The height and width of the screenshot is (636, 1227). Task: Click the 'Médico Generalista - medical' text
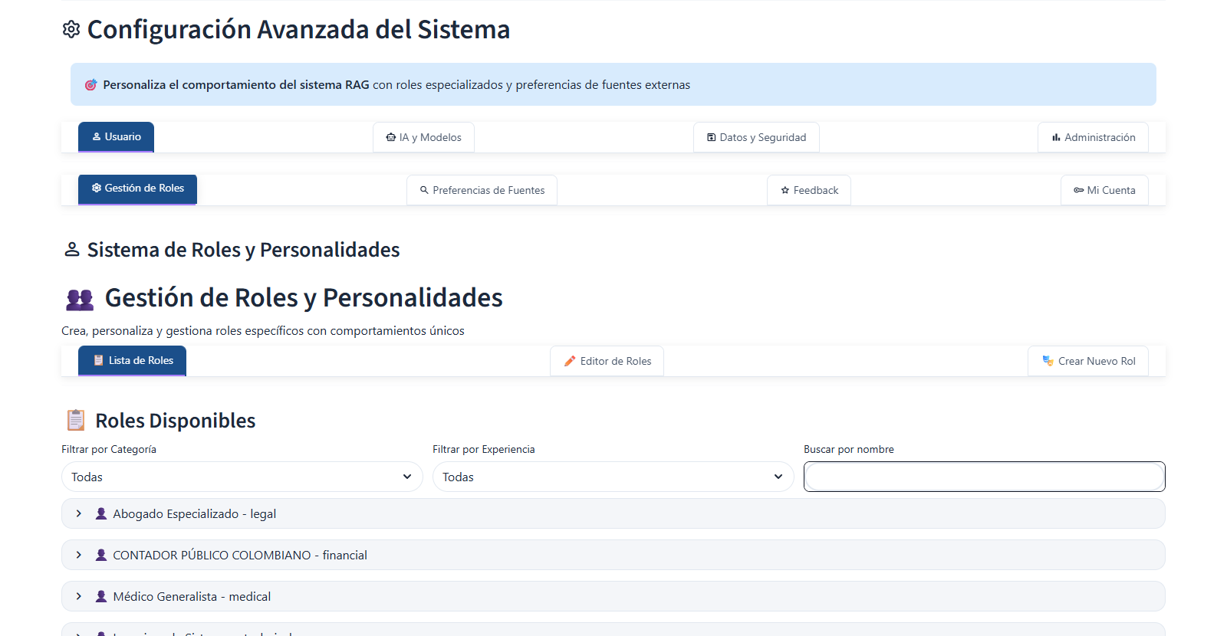pyautogui.click(x=192, y=596)
